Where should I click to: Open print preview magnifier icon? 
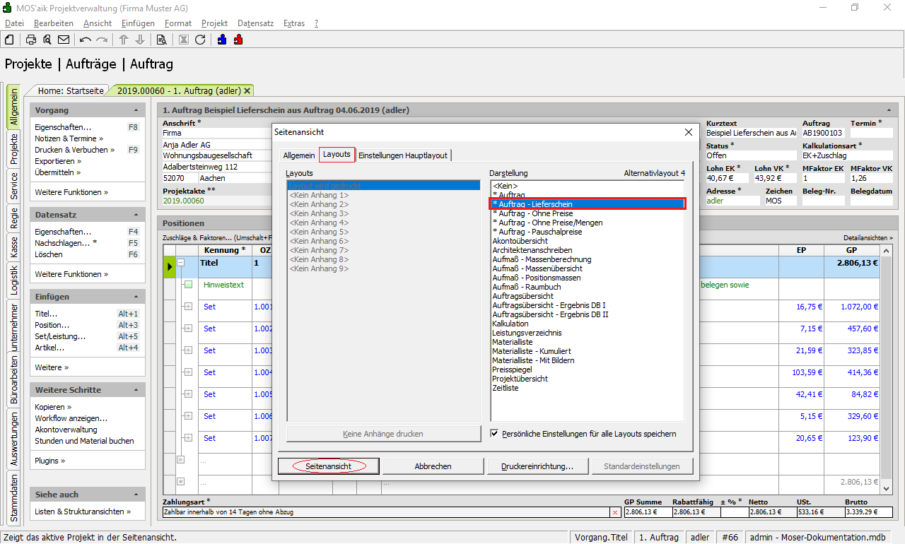click(x=47, y=40)
